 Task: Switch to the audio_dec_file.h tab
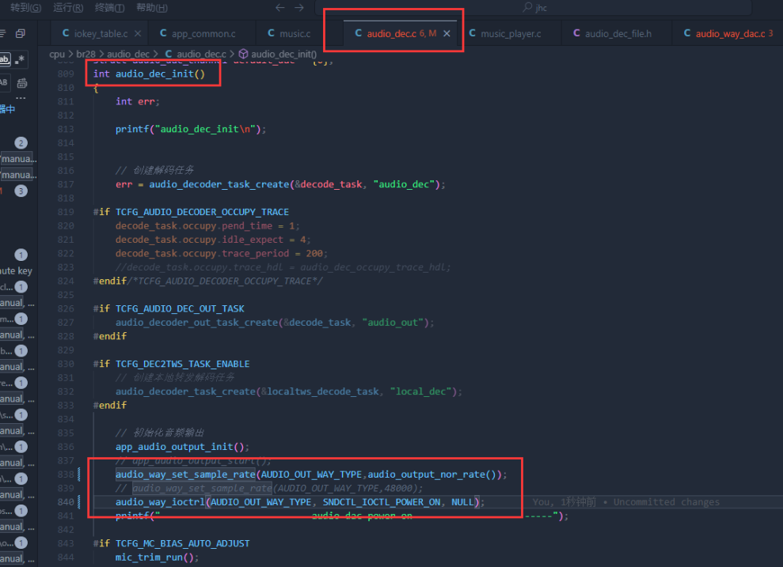click(618, 33)
